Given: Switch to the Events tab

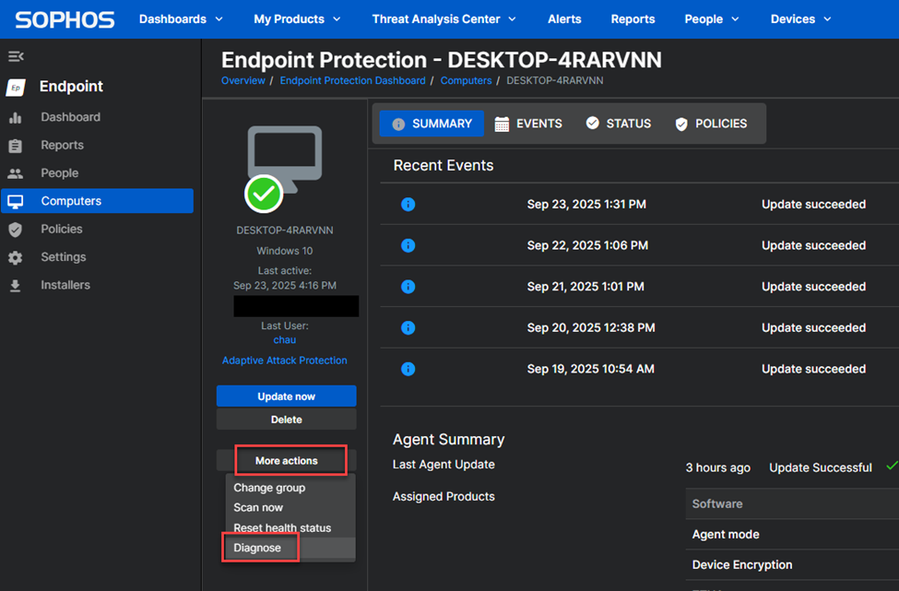Looking at the screenshot, I should click(528, 124).
